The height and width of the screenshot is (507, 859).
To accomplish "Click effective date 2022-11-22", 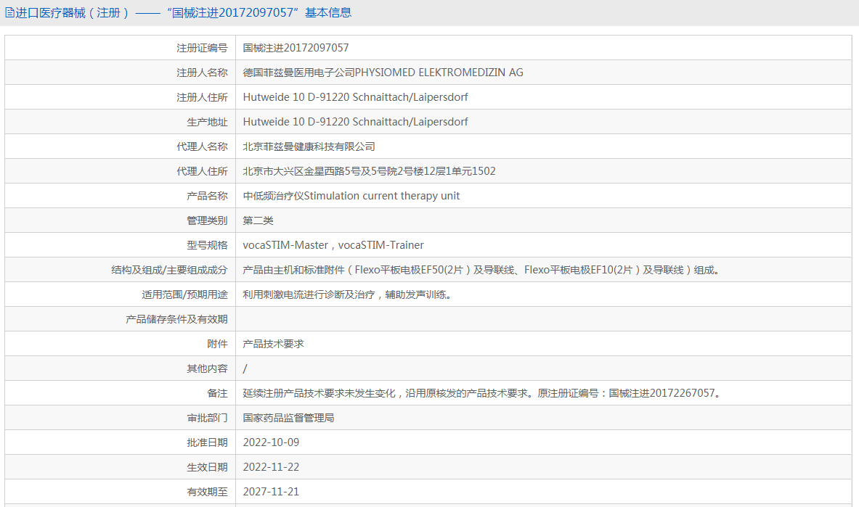I will pos(271,467).
